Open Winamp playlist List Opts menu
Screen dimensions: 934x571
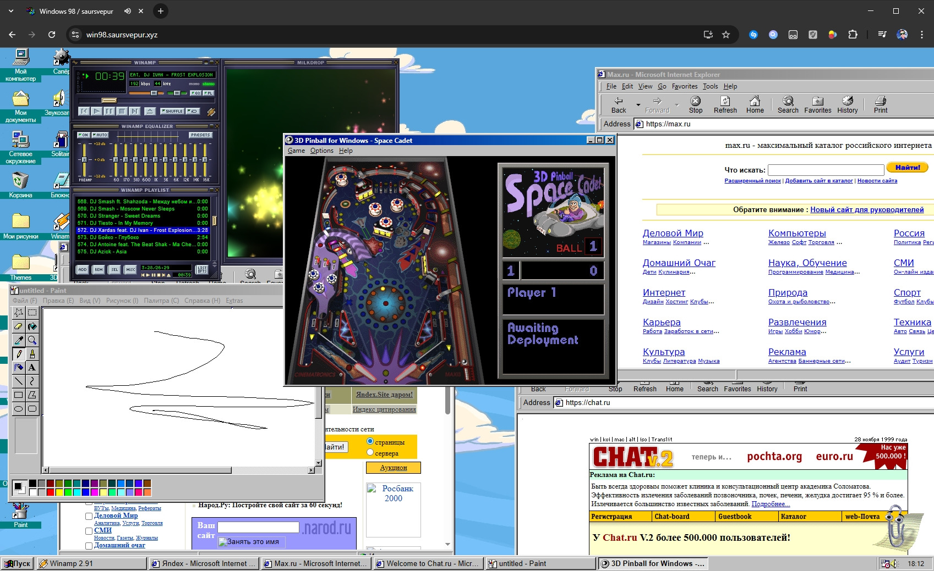coord(202,269)
